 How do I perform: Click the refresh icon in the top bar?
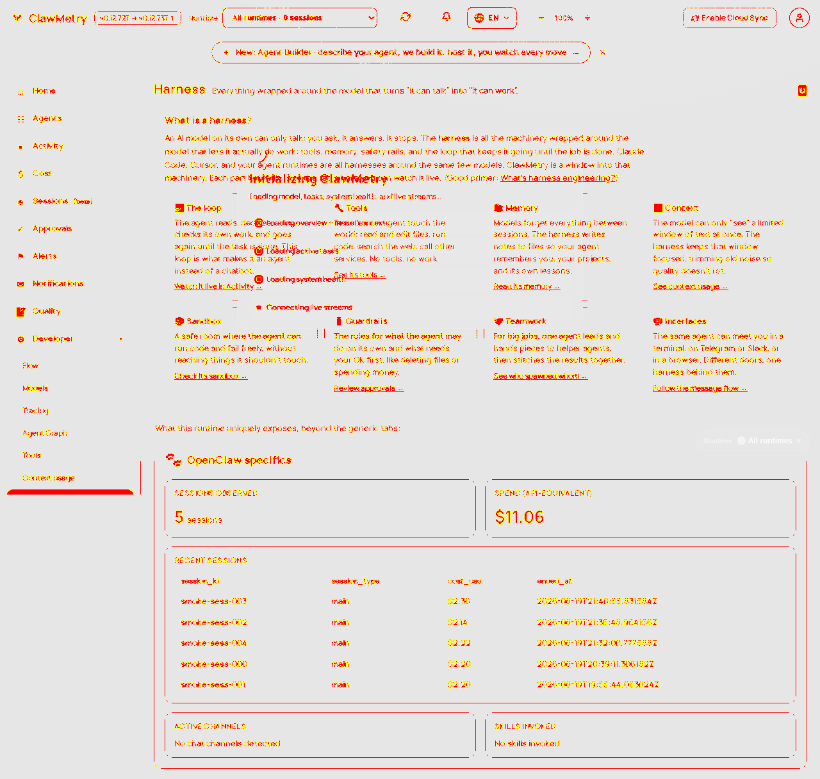click(406, 17)
